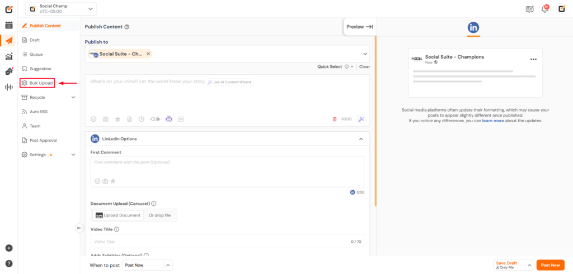Expand the Recycle menu chevron
The width and height of the screenshot is (573, 274).
[73, 97]
